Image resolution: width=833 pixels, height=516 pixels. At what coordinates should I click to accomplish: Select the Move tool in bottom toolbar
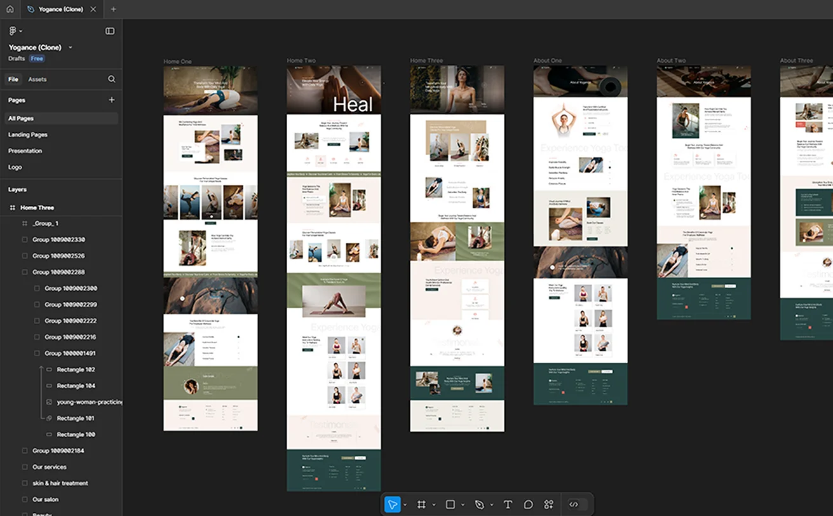coord(392,505)
